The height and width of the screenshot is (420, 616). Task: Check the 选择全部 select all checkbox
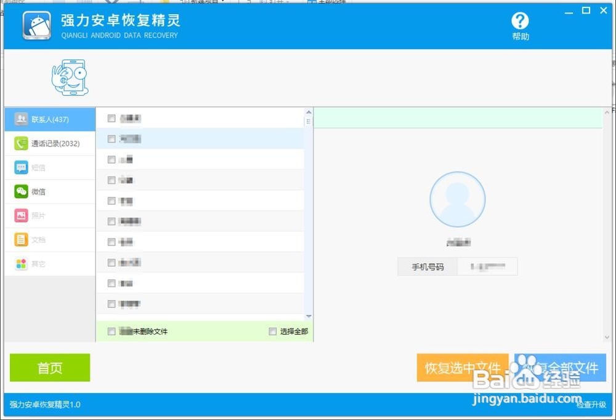coord(272,331)
